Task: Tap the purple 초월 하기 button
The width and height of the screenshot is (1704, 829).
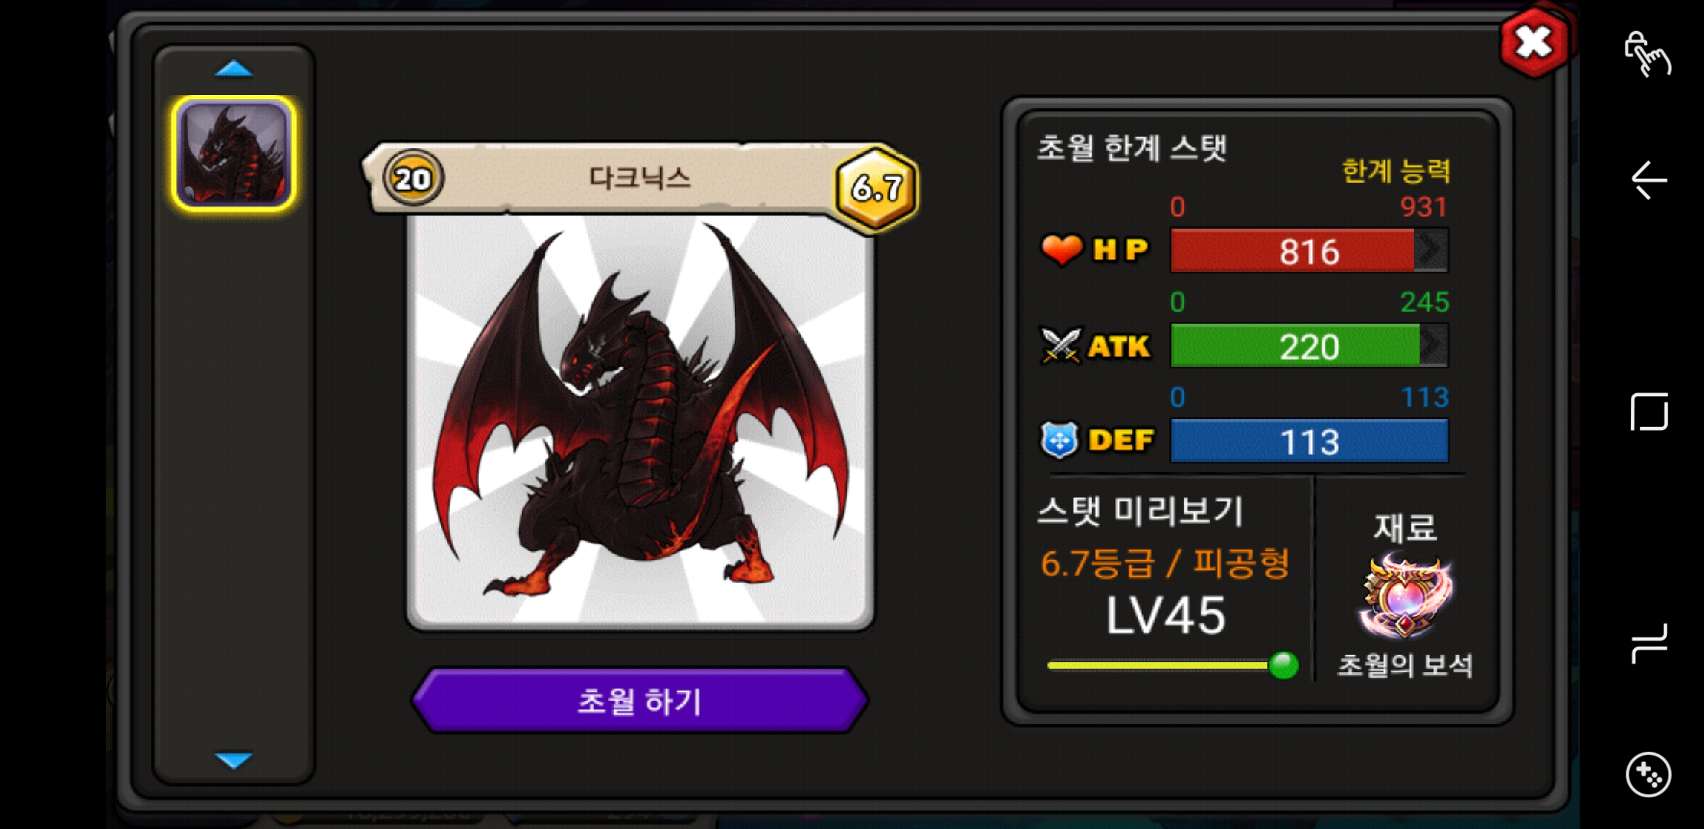Action: 639,701
